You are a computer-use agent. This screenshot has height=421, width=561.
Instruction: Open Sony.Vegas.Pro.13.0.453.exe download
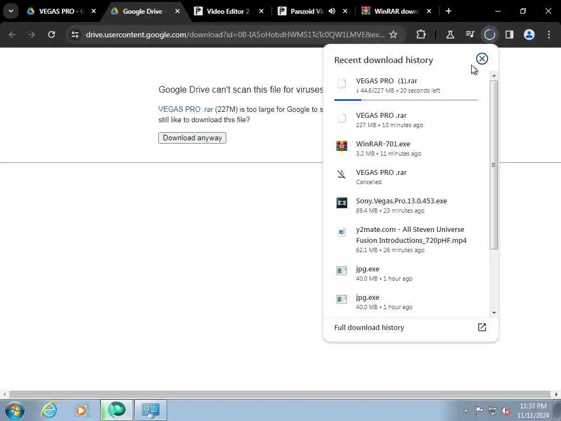(x=406, y=205)
